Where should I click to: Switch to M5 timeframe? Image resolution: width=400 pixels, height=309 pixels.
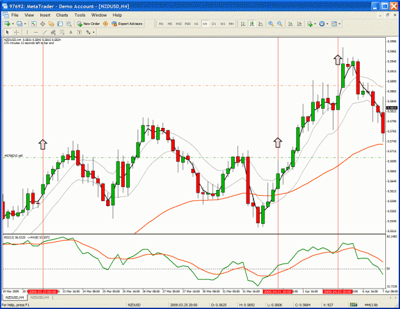coord(170,24)
